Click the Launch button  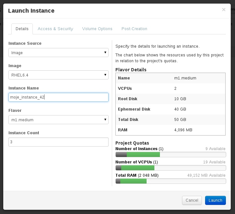(215, 200)
